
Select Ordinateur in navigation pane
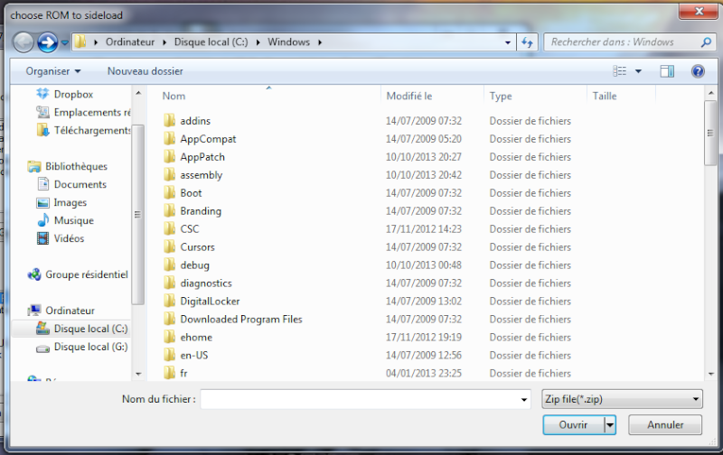[x=61, y=311]
